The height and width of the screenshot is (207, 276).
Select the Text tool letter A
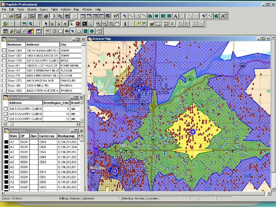pos(175,16)
